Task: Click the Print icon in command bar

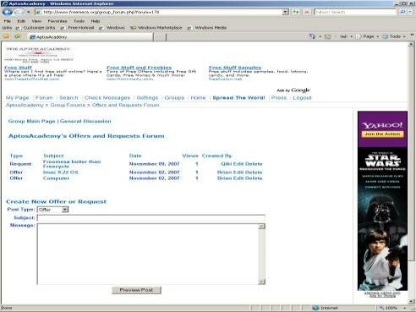Action: coord(344,36)
